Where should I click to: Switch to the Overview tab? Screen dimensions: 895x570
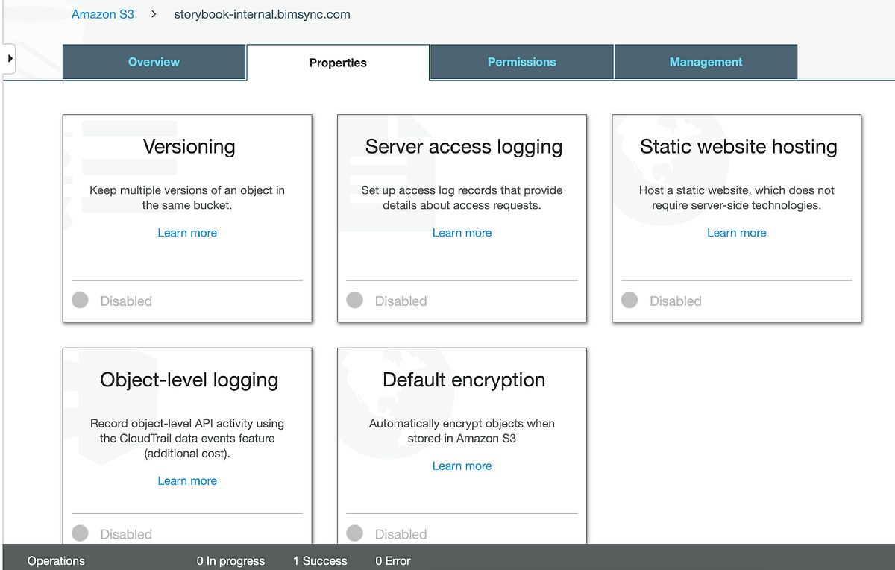pyautogui.click(x=154, y=62)
